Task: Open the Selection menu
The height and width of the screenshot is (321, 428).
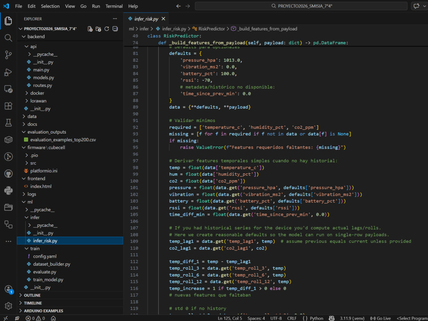Action: (x=50, y=6)
